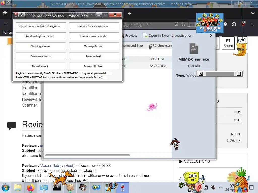The image size is (258, 193).
Task: Expand Firefox list all tabs chevron
Action: click(x=253, y=13)
